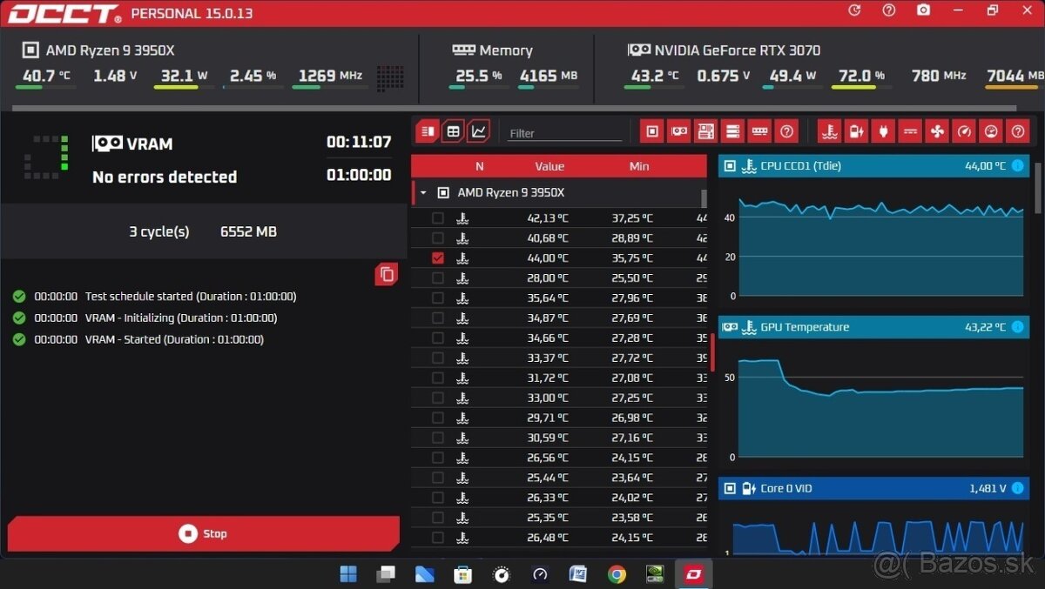Screen dimensions: 1045x589
Task: Open the CPU sensor category icon
Action: tap(651, 131)
